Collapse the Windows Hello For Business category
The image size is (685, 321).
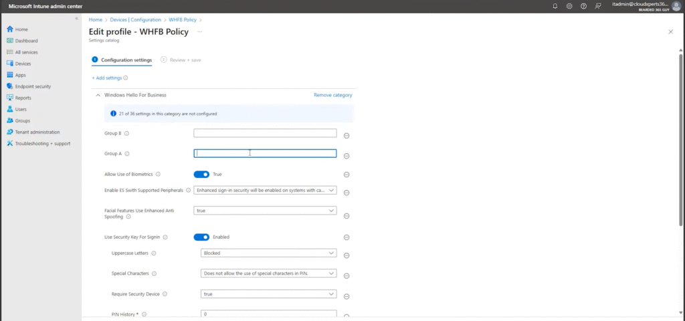[98, 95]
